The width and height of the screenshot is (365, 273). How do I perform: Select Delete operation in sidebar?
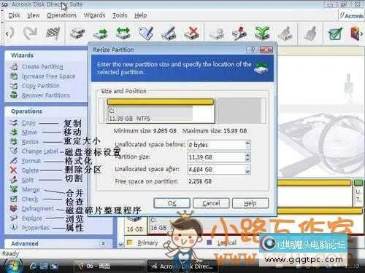click(30, 170)
